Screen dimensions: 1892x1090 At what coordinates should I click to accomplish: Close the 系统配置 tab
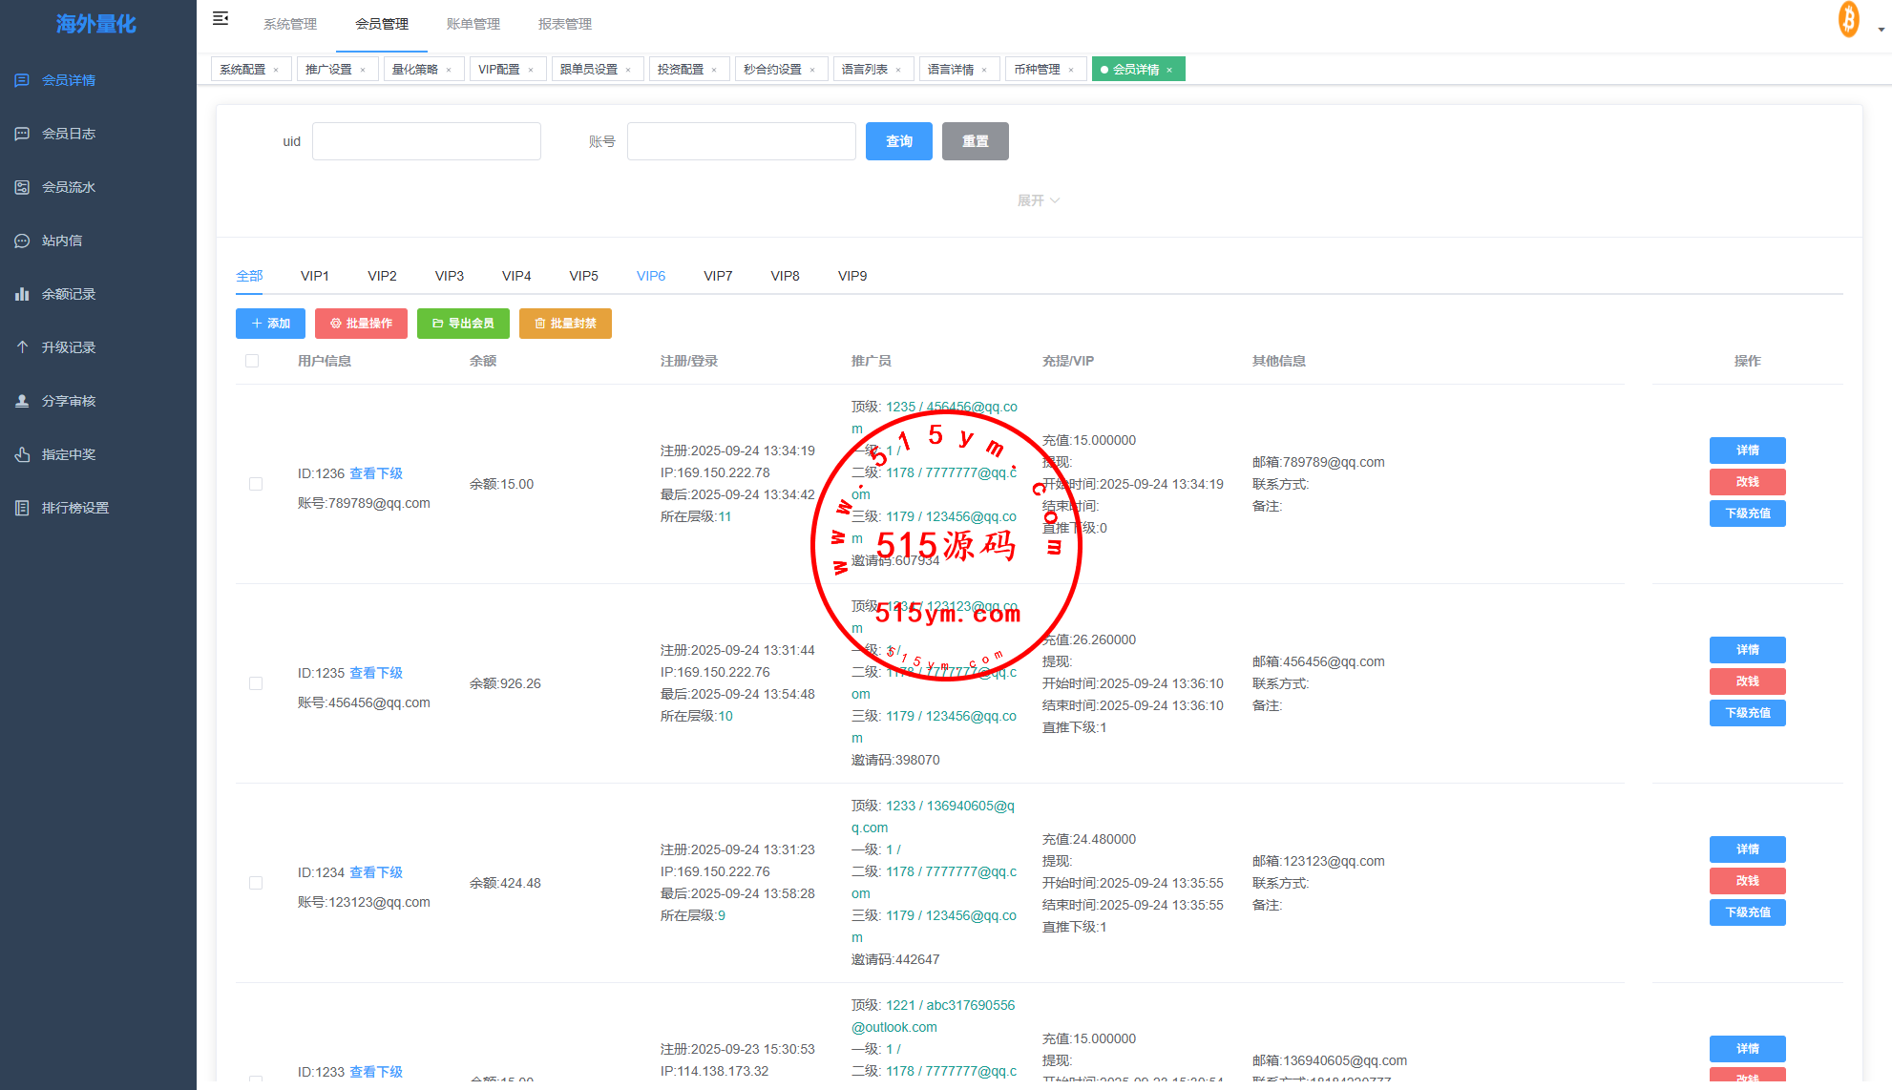276,70
